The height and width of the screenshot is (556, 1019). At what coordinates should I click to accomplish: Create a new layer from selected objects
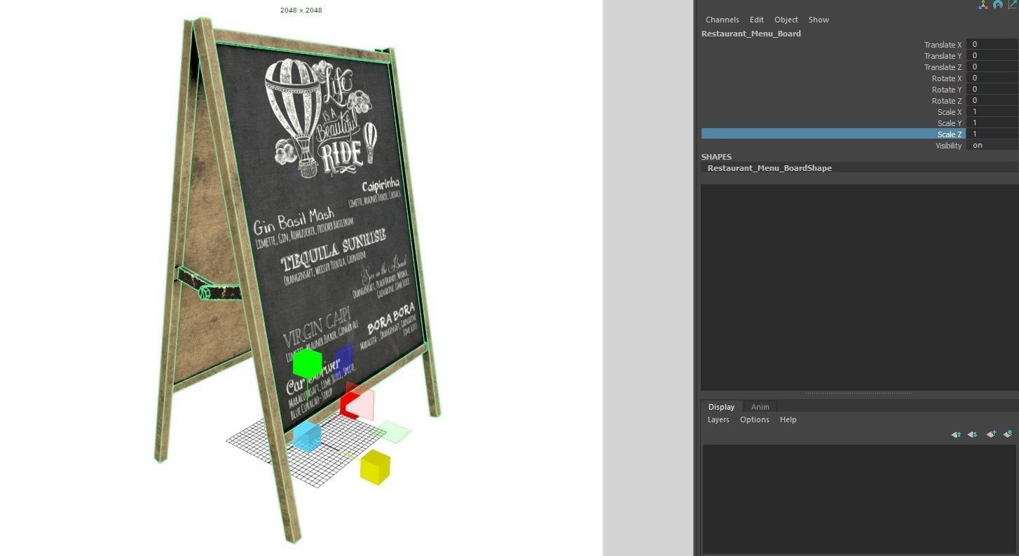[x=1008, y=434]
